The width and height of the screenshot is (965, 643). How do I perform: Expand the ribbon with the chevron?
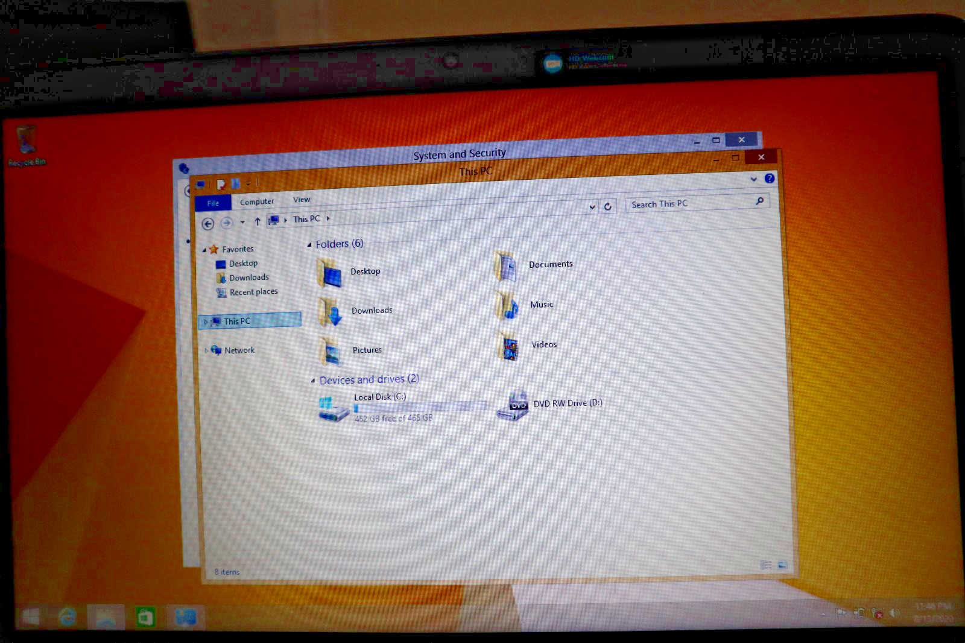753,179
